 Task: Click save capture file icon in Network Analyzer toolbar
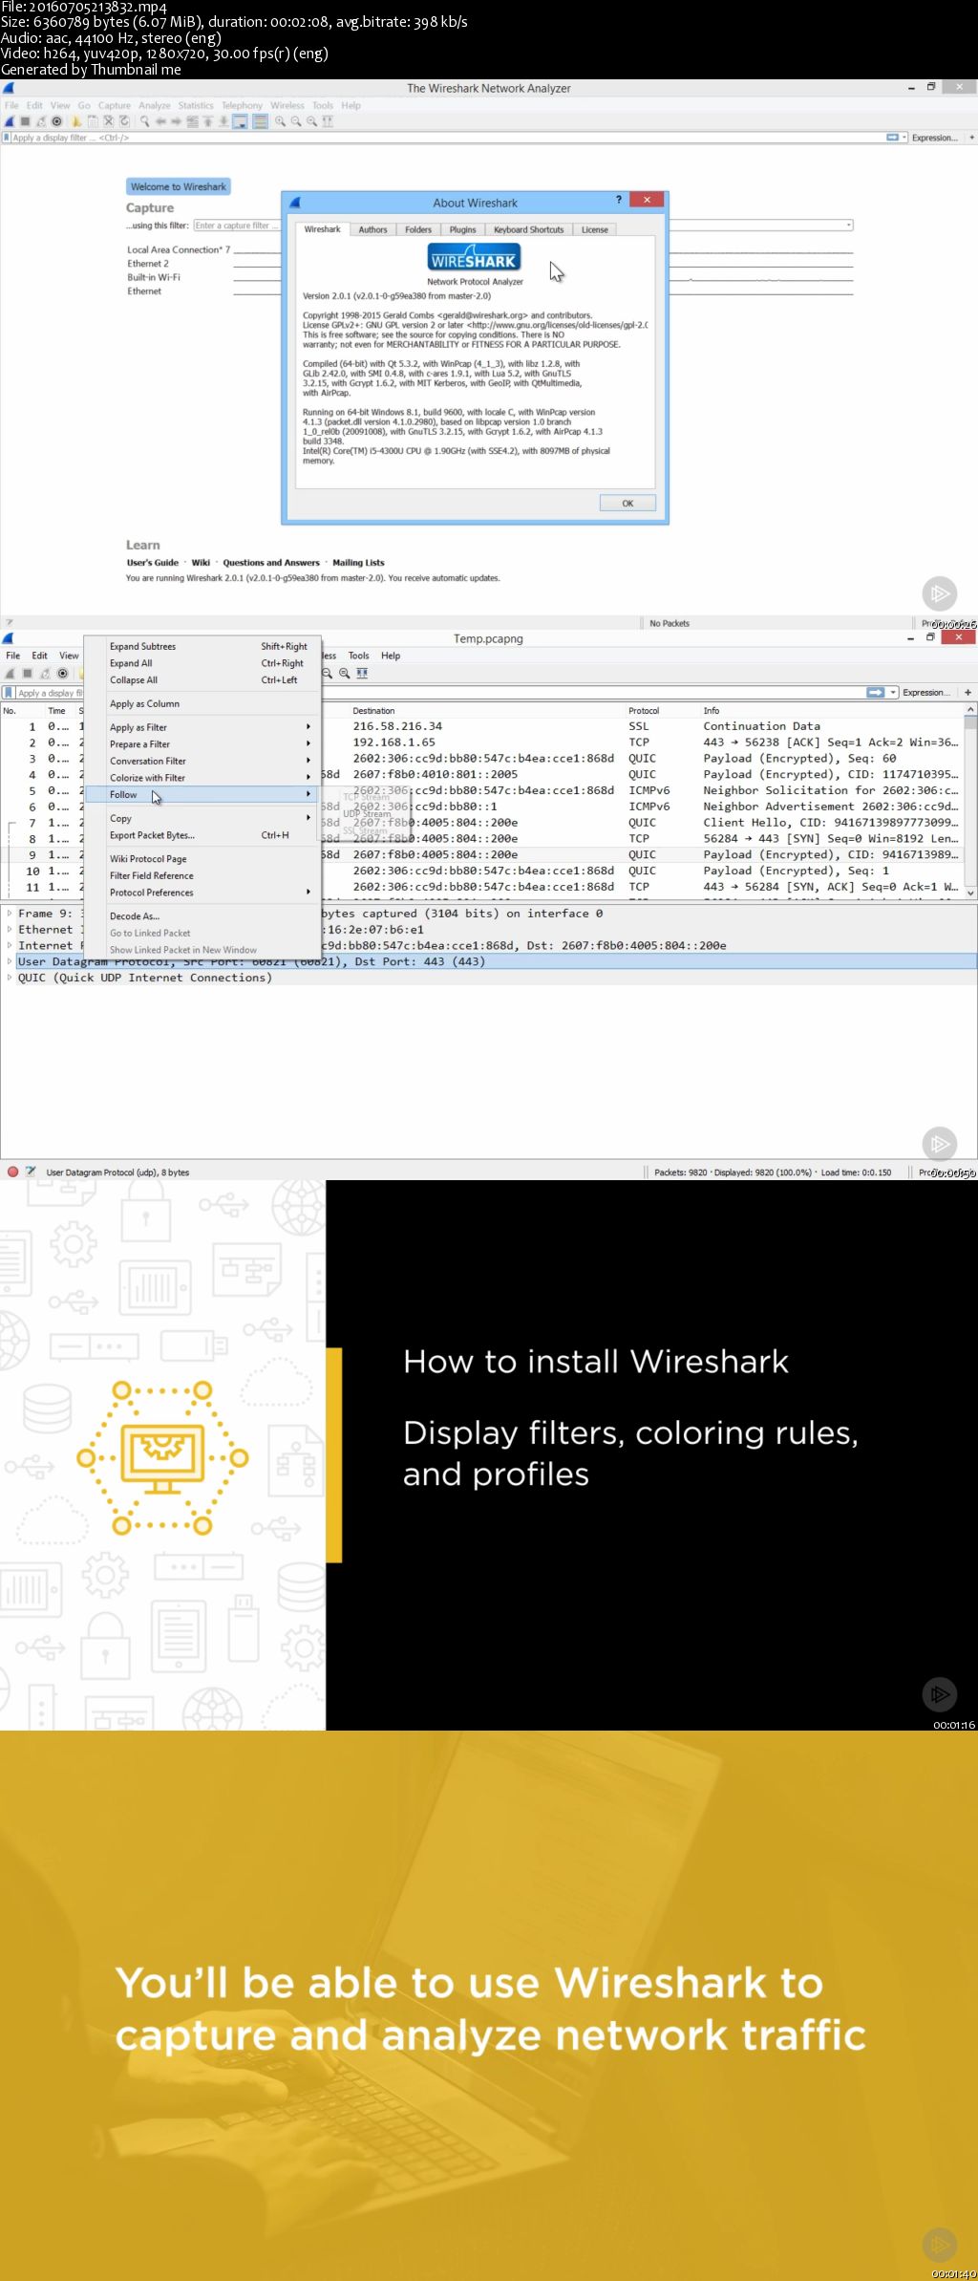tap(93, 121)
